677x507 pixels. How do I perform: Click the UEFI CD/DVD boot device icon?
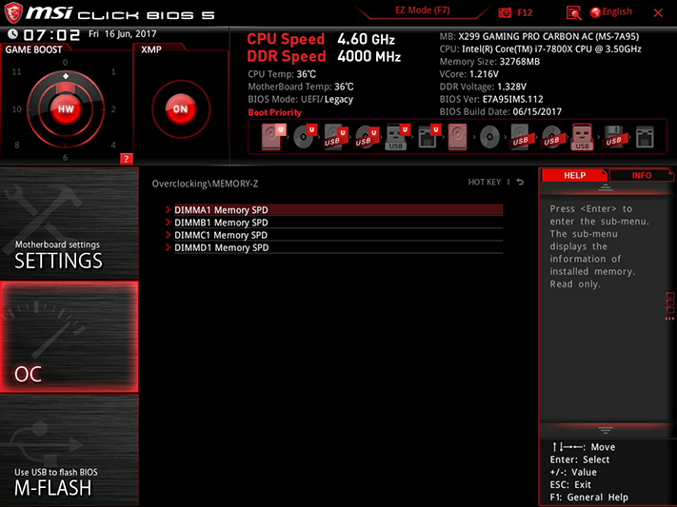(x=305, y=137)
